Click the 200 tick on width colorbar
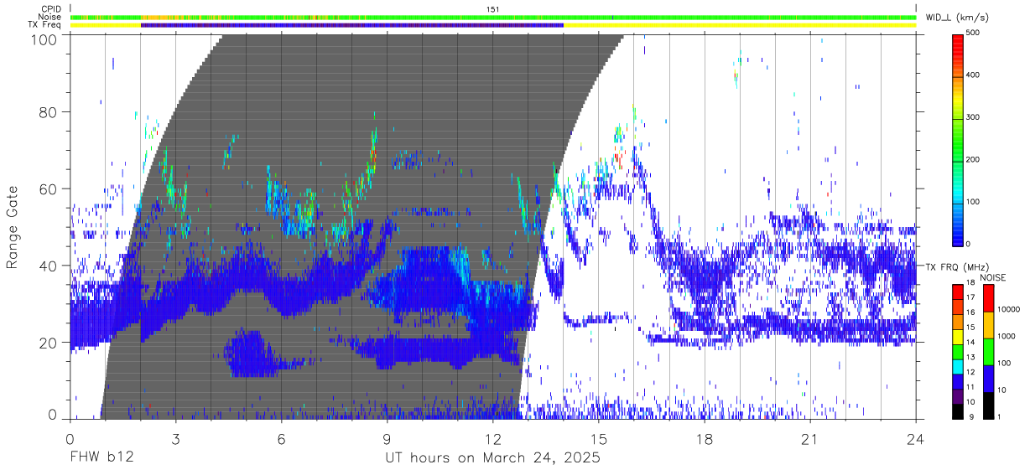 pos(973,159)
